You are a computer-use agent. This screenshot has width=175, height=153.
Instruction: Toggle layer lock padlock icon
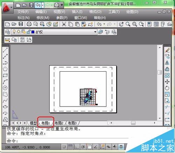[28, 32]
